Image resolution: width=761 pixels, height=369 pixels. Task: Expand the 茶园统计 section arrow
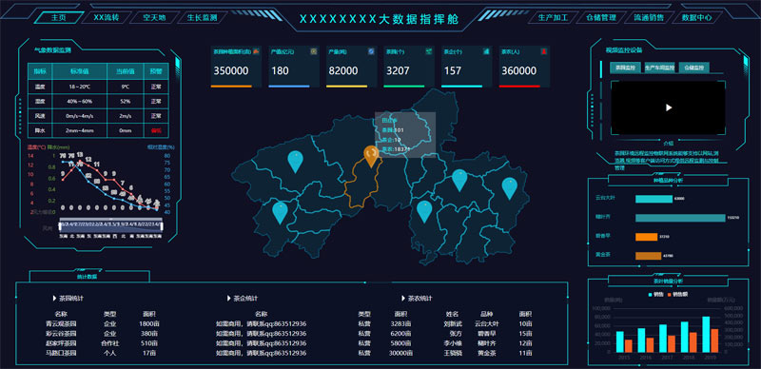pos(54,298)
